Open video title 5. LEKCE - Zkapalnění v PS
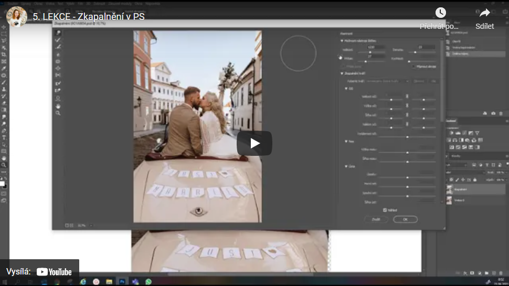509x286 pixels. pyautogui.click(x=89, y=17)
